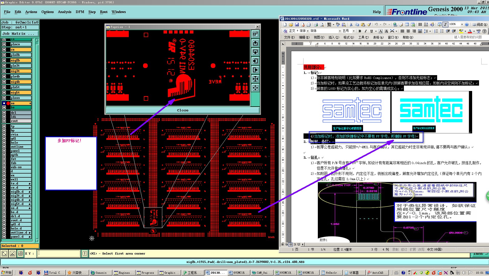Toggle the checkbox for layer sig2b
This screenshot has width=489, height=276.
(x=4, y=60)
